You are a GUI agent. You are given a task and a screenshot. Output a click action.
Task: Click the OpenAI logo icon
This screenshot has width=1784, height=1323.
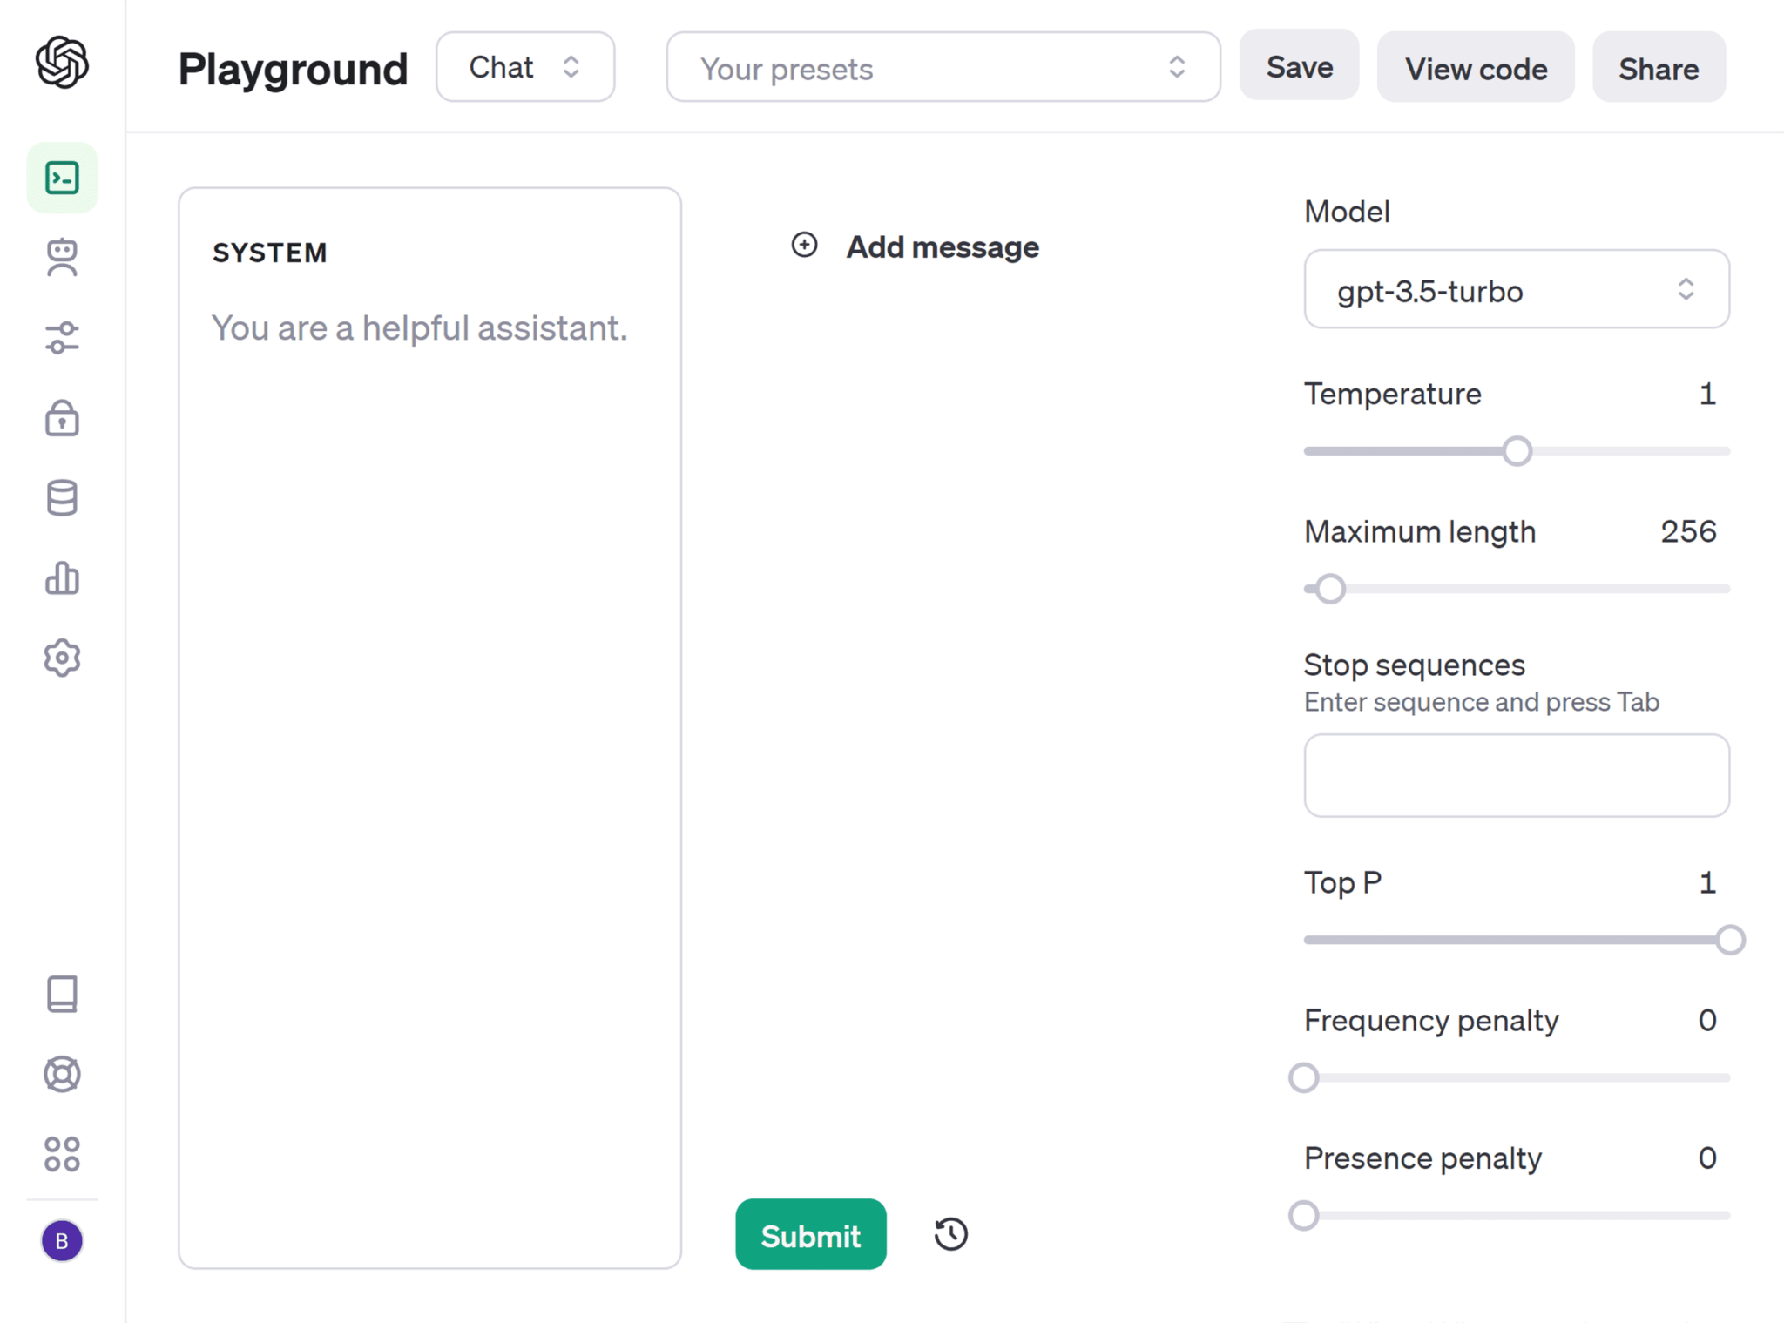tap(63, 65)
